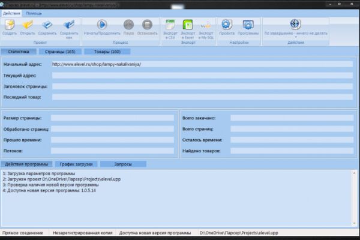Viewport: 360px width, 240px height.
Task: Switch to the Запросы tab
Action: coord(123,164)
